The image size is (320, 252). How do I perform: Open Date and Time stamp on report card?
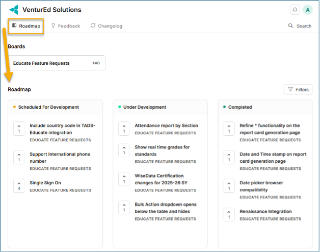point(273,158)
